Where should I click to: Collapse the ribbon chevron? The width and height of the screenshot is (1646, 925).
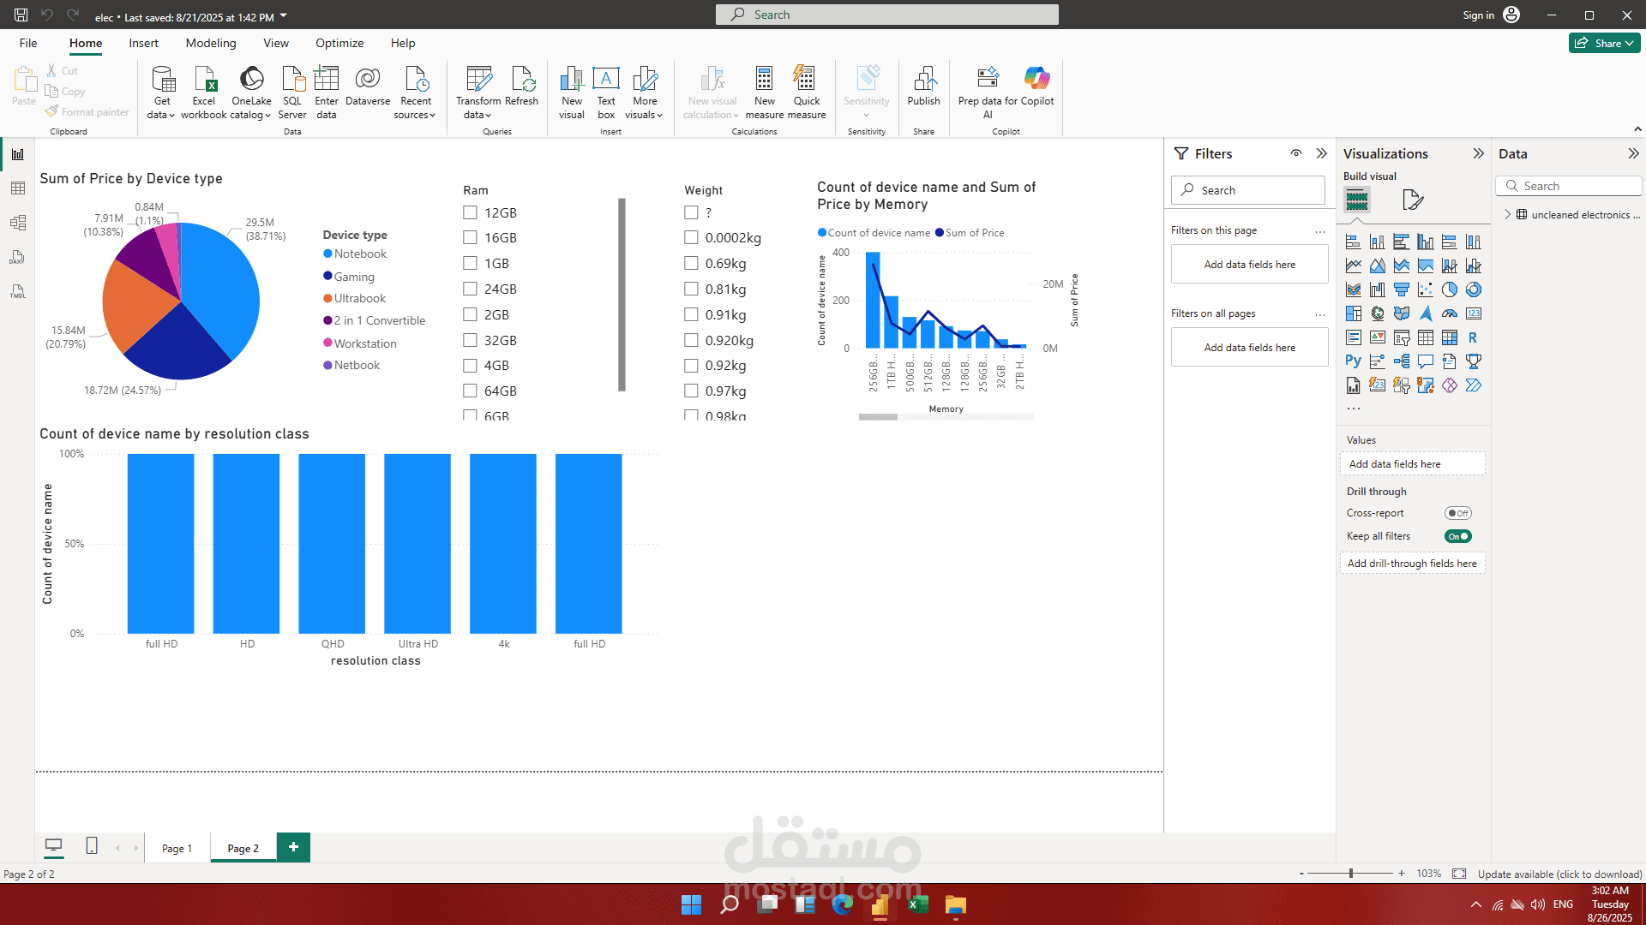(x=1637, y=129)
